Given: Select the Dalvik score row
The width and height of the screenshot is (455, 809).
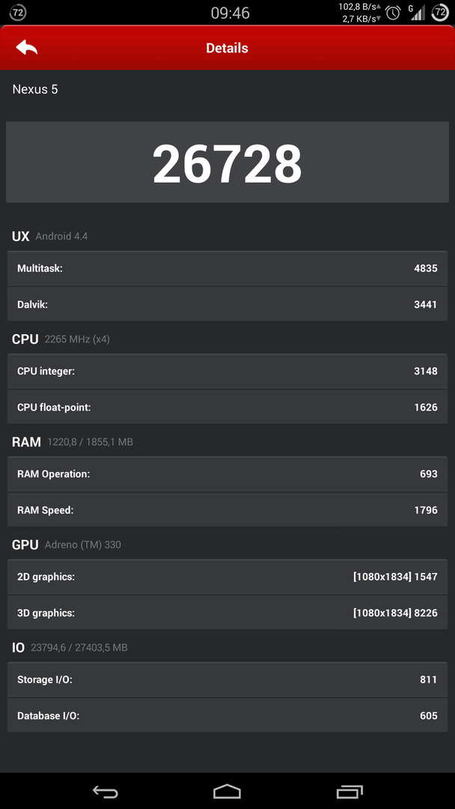Looking at the screenshot, I should pyautogui.click(x=227, y=304).
